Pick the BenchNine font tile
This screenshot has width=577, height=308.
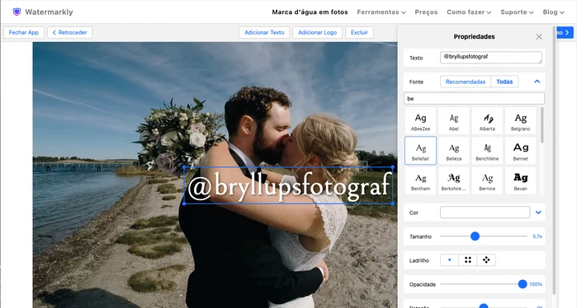coord(487,151)
